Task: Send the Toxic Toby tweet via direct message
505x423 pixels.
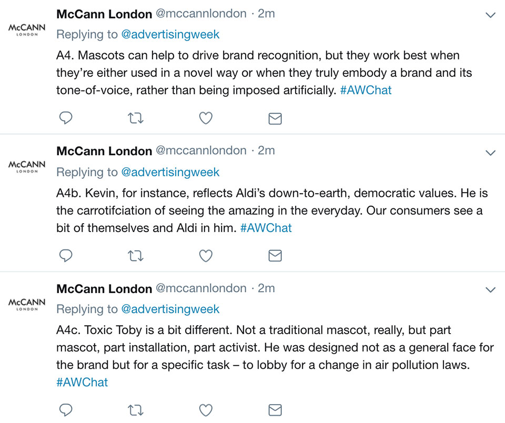Action: (275, 410)
